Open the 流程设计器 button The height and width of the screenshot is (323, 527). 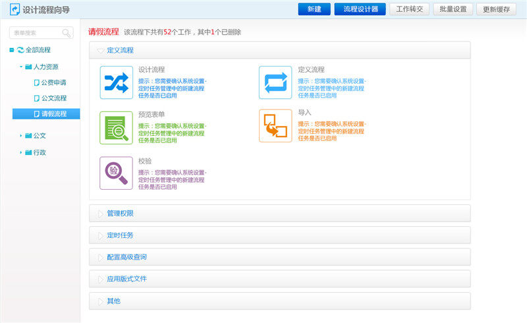pos(360,9)
